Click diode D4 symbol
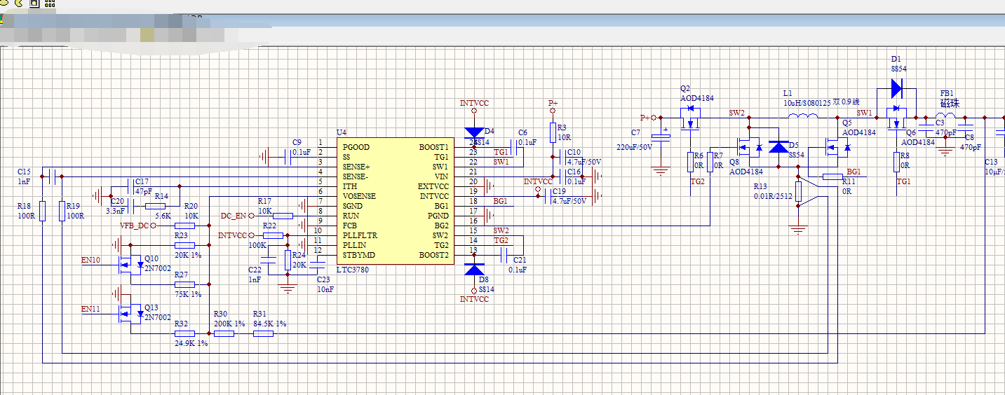1005x395 pixels. tap(475, 132)
